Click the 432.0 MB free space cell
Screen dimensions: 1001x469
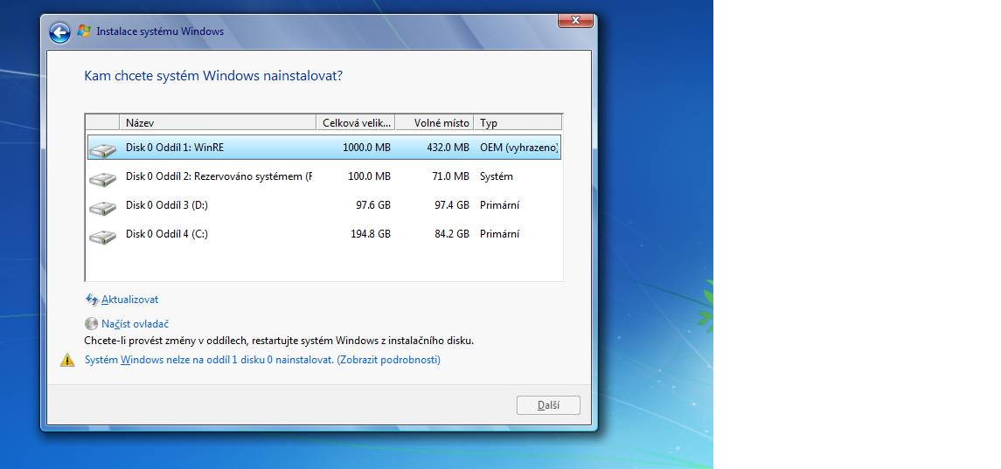click(x=448, y=148)
